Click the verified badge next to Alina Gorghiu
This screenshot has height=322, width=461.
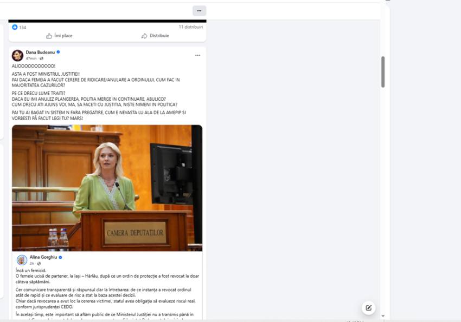[x=60, y=257]
